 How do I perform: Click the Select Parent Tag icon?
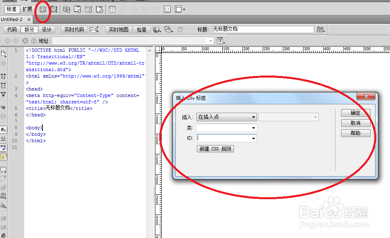point(3,107)
